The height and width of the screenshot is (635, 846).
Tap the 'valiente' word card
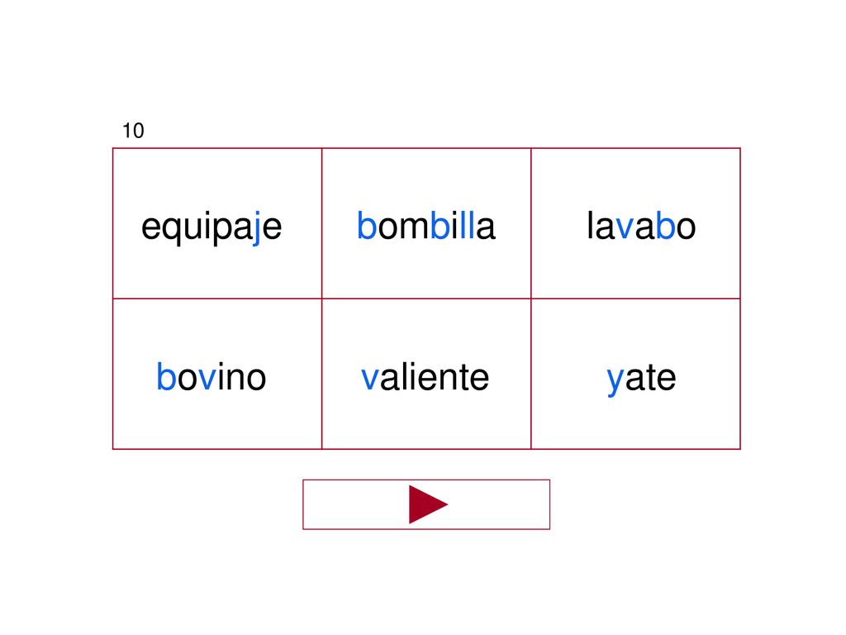(426, 374)
